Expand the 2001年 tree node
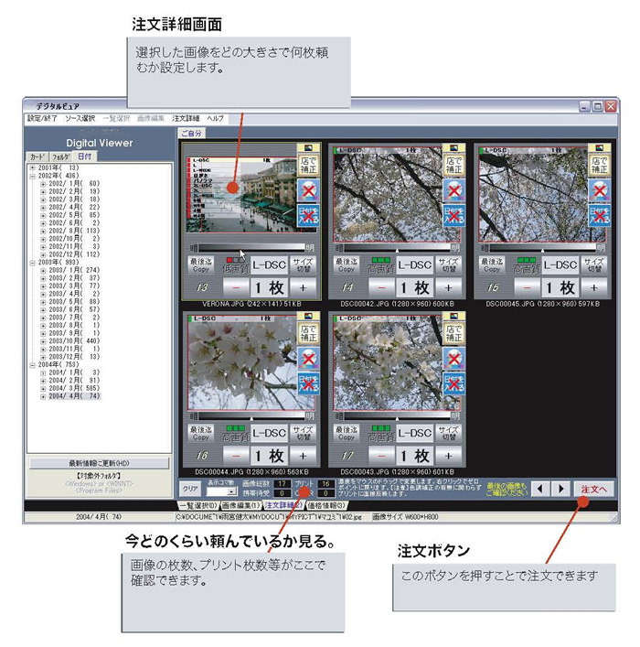 [33, 168]
